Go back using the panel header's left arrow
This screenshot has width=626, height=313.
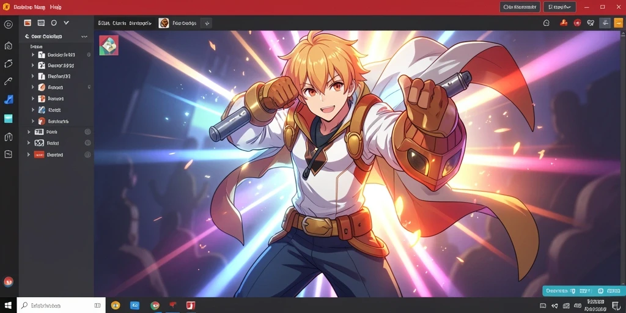pyautogui.click(x=27, y=36)
